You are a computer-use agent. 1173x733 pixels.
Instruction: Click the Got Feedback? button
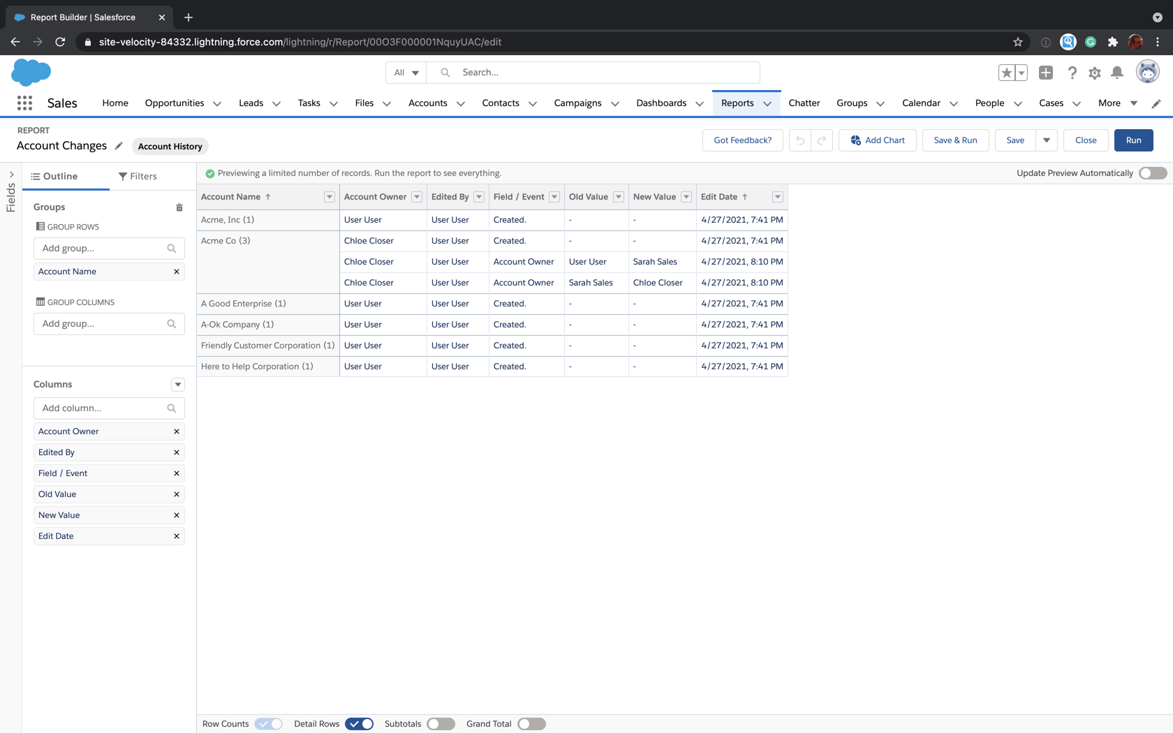point(742,140)
